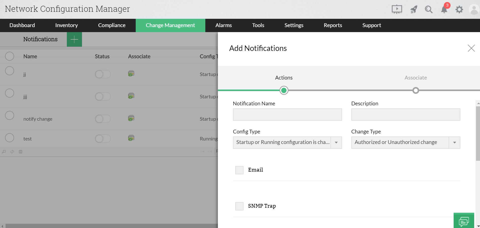480x228 pixels.
Task: Open the user profile avatar
Action: tap(473, 9)
